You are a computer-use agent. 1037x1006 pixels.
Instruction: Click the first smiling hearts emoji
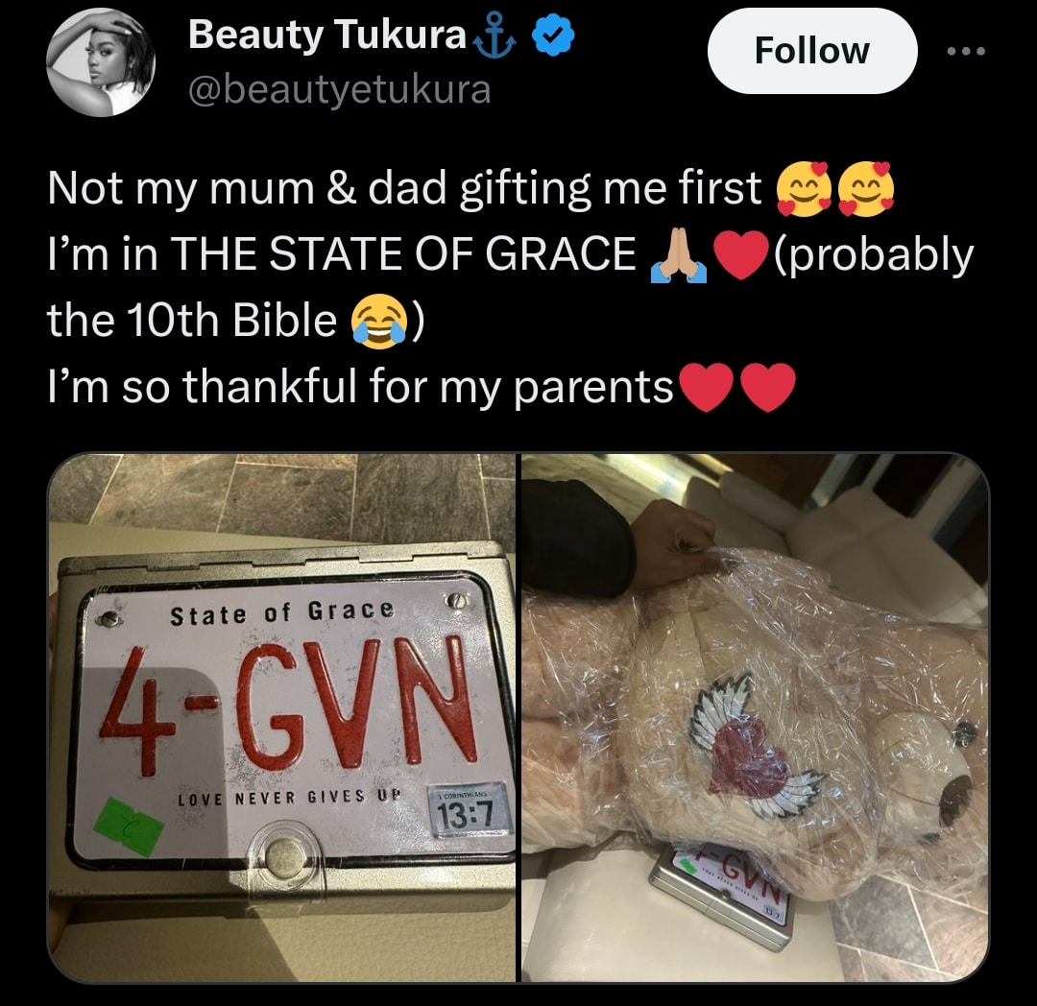pyautogui.click(x=803, y=188)
